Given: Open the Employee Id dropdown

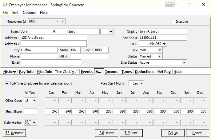Looking at the screenshot, I should coord(57,22).
